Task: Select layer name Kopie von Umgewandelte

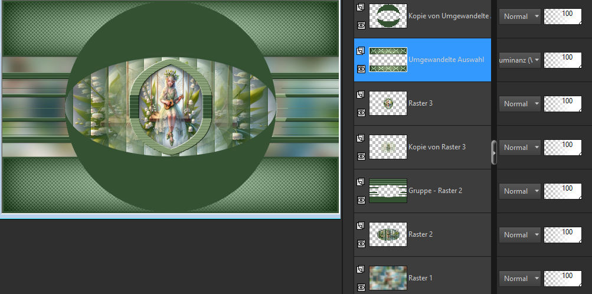Action: 449,16
